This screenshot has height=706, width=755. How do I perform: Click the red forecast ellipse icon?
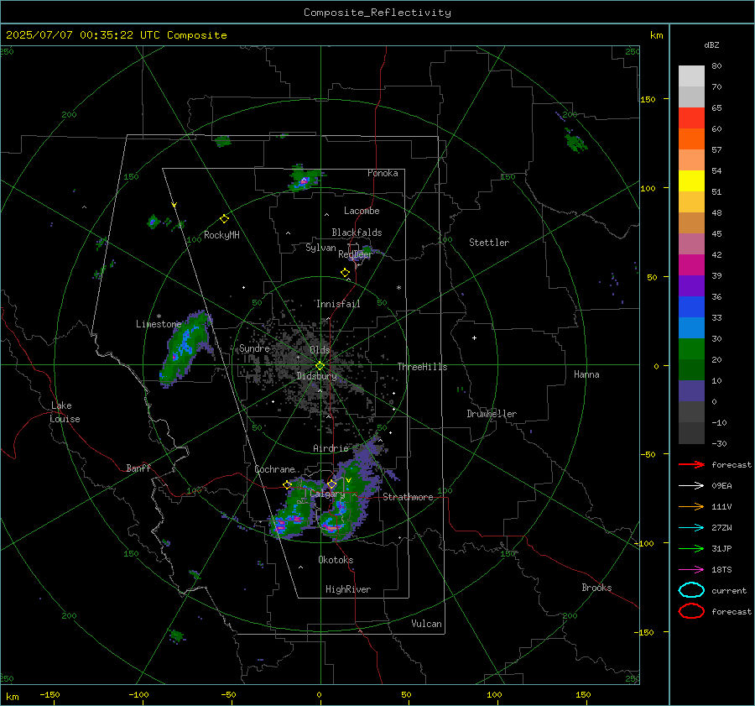tap(691, 611)
